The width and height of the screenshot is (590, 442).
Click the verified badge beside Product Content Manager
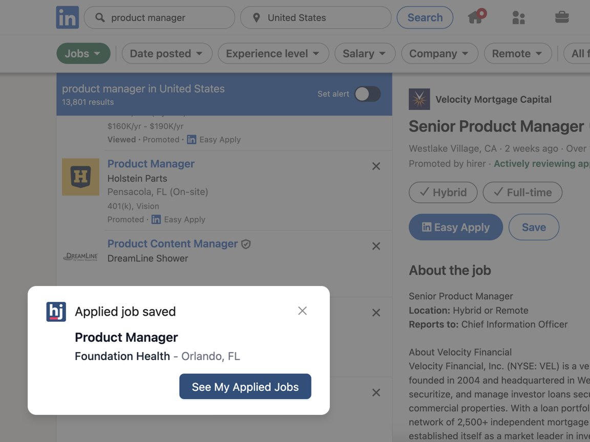(x=246, y=244)
